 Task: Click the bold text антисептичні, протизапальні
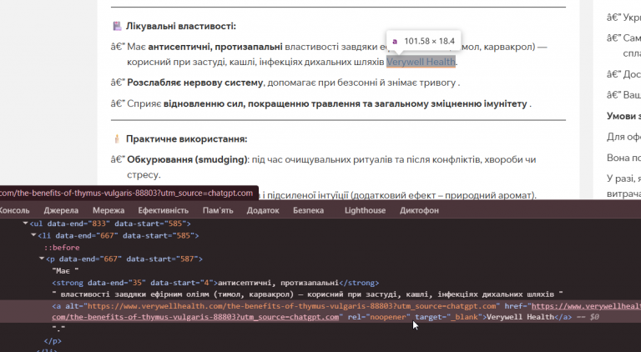(215, 47)
